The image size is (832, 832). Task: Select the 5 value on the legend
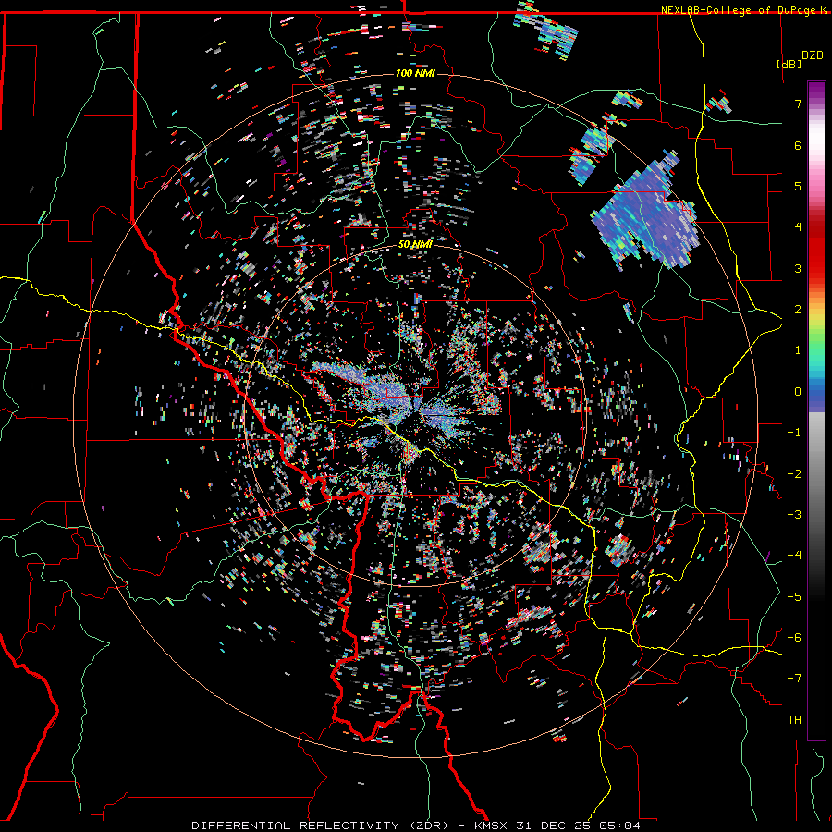(x=798, y=186)
